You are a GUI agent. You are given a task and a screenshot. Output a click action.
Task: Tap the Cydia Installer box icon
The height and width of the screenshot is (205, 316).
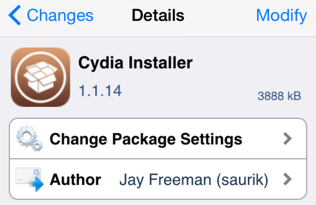(x=40, y=77)
